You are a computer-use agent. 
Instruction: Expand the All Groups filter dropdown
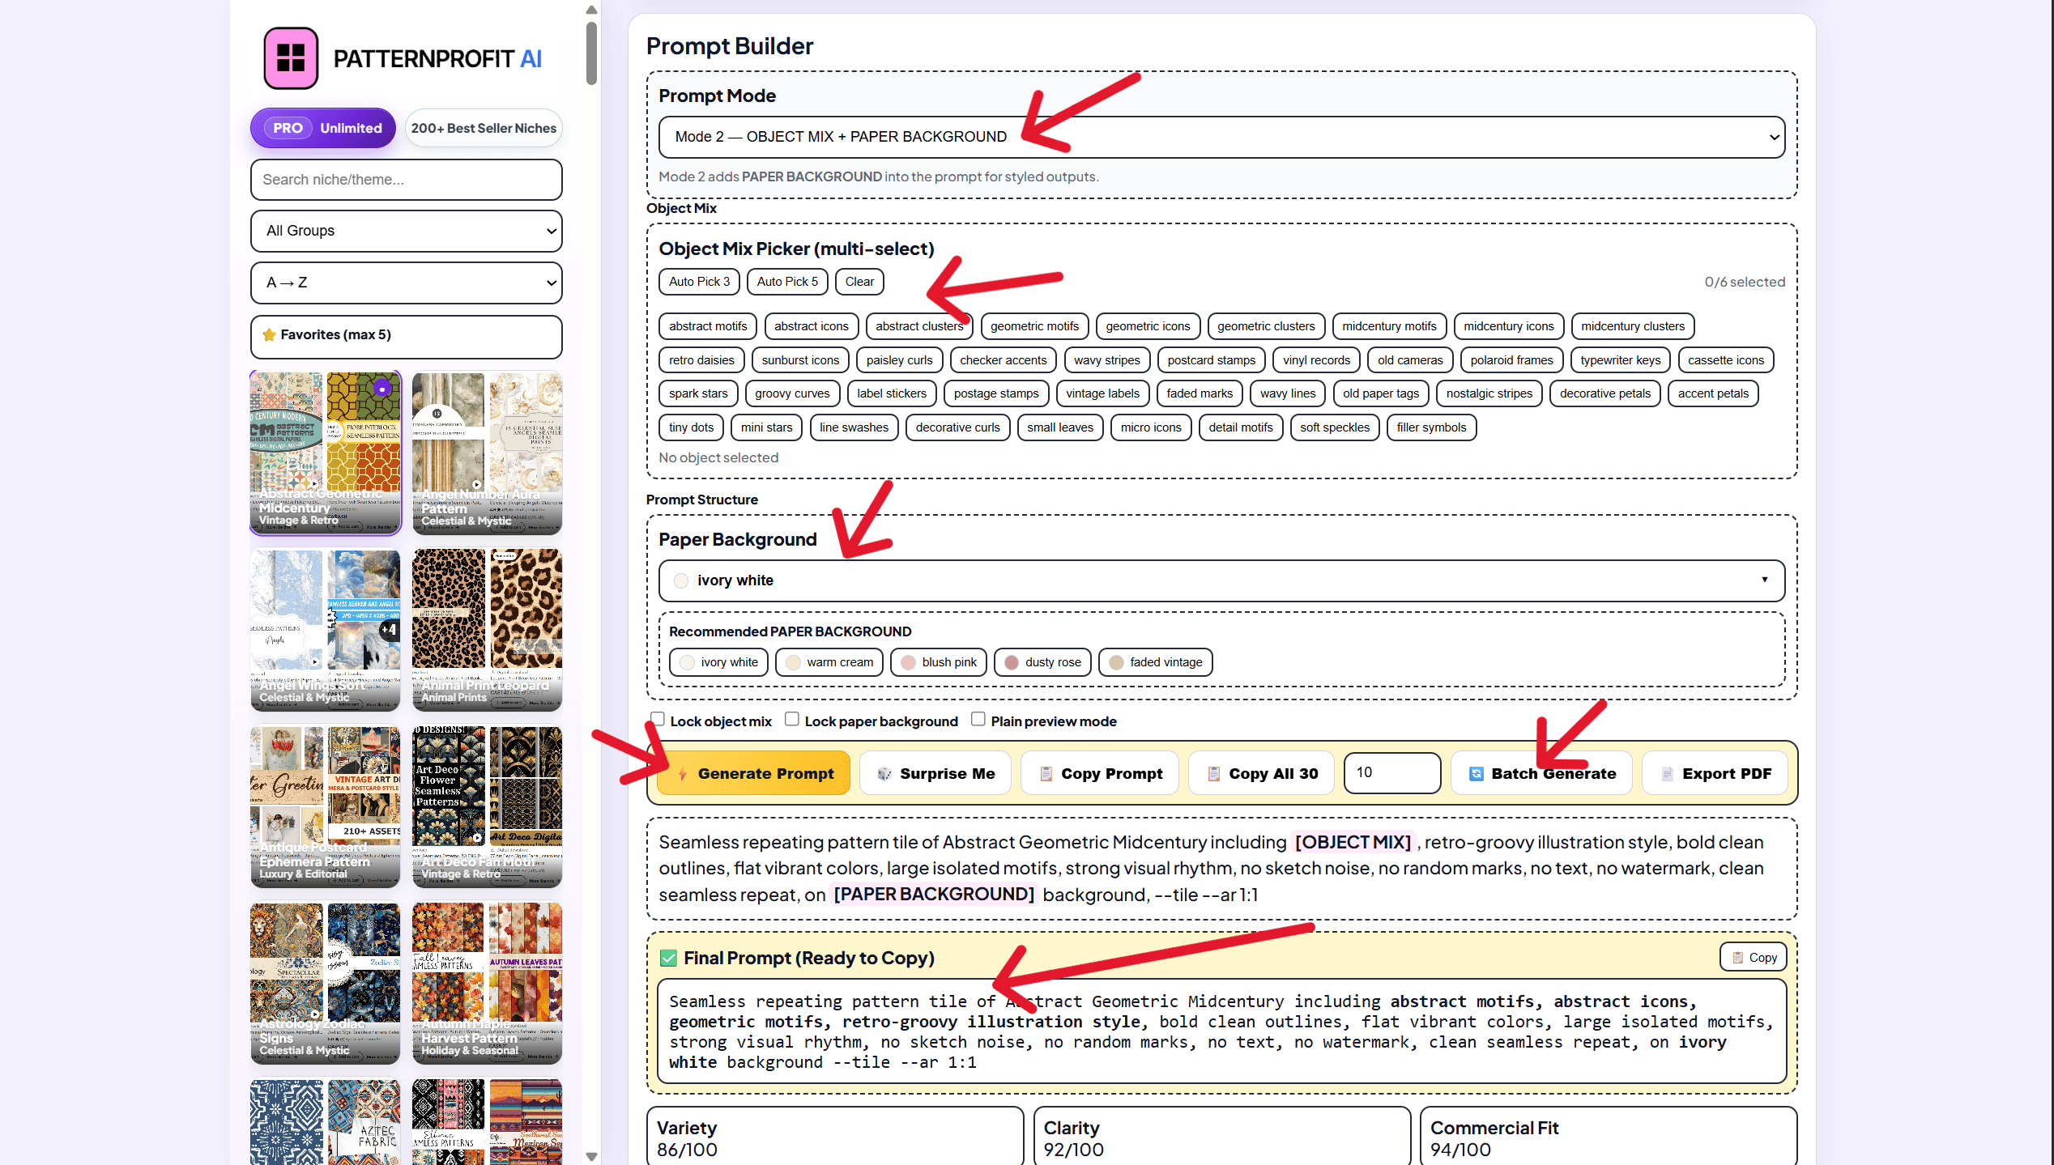click(x=407, y=231)
